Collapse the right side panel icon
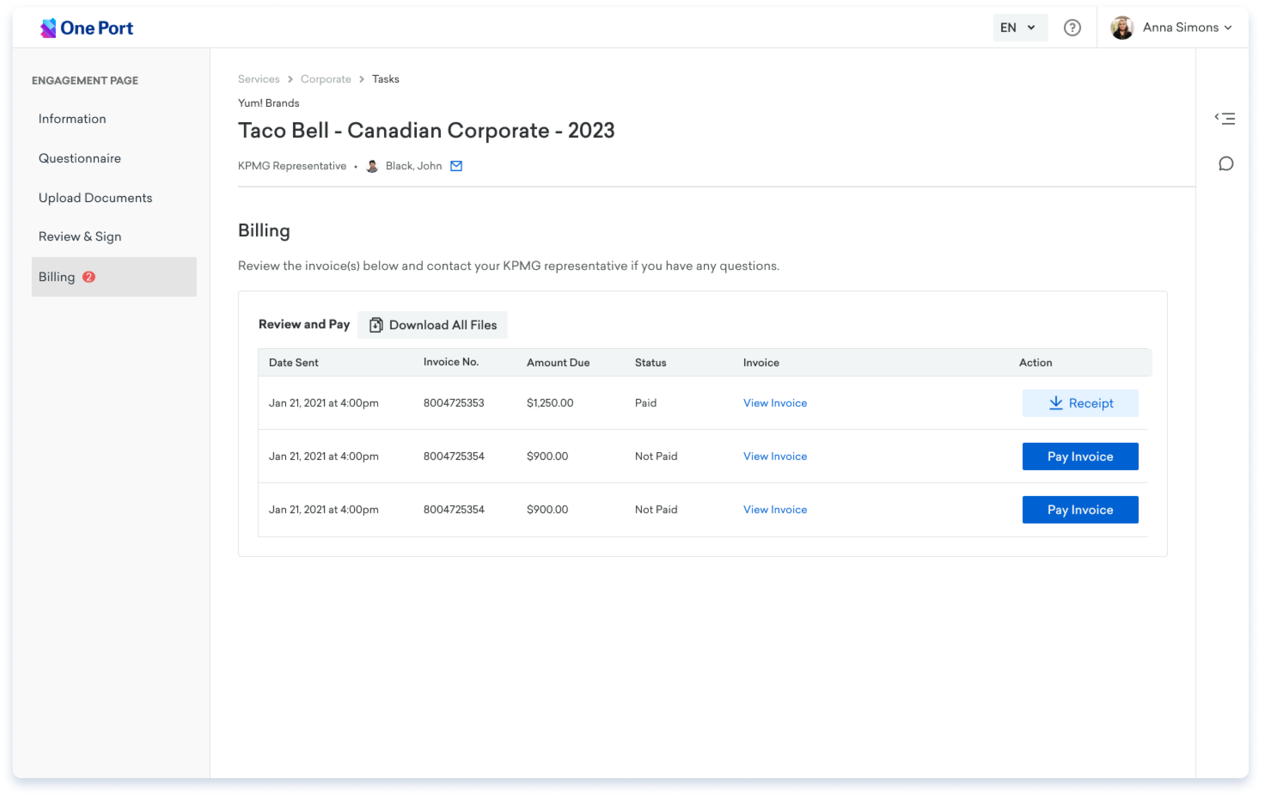The height and width of the screenshot is (796, 1261). click(x=1225, y=119)
